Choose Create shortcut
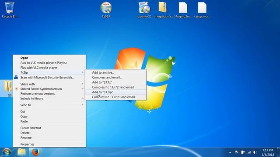This screenshot has width=280, height=157. (x=49, y=128)
